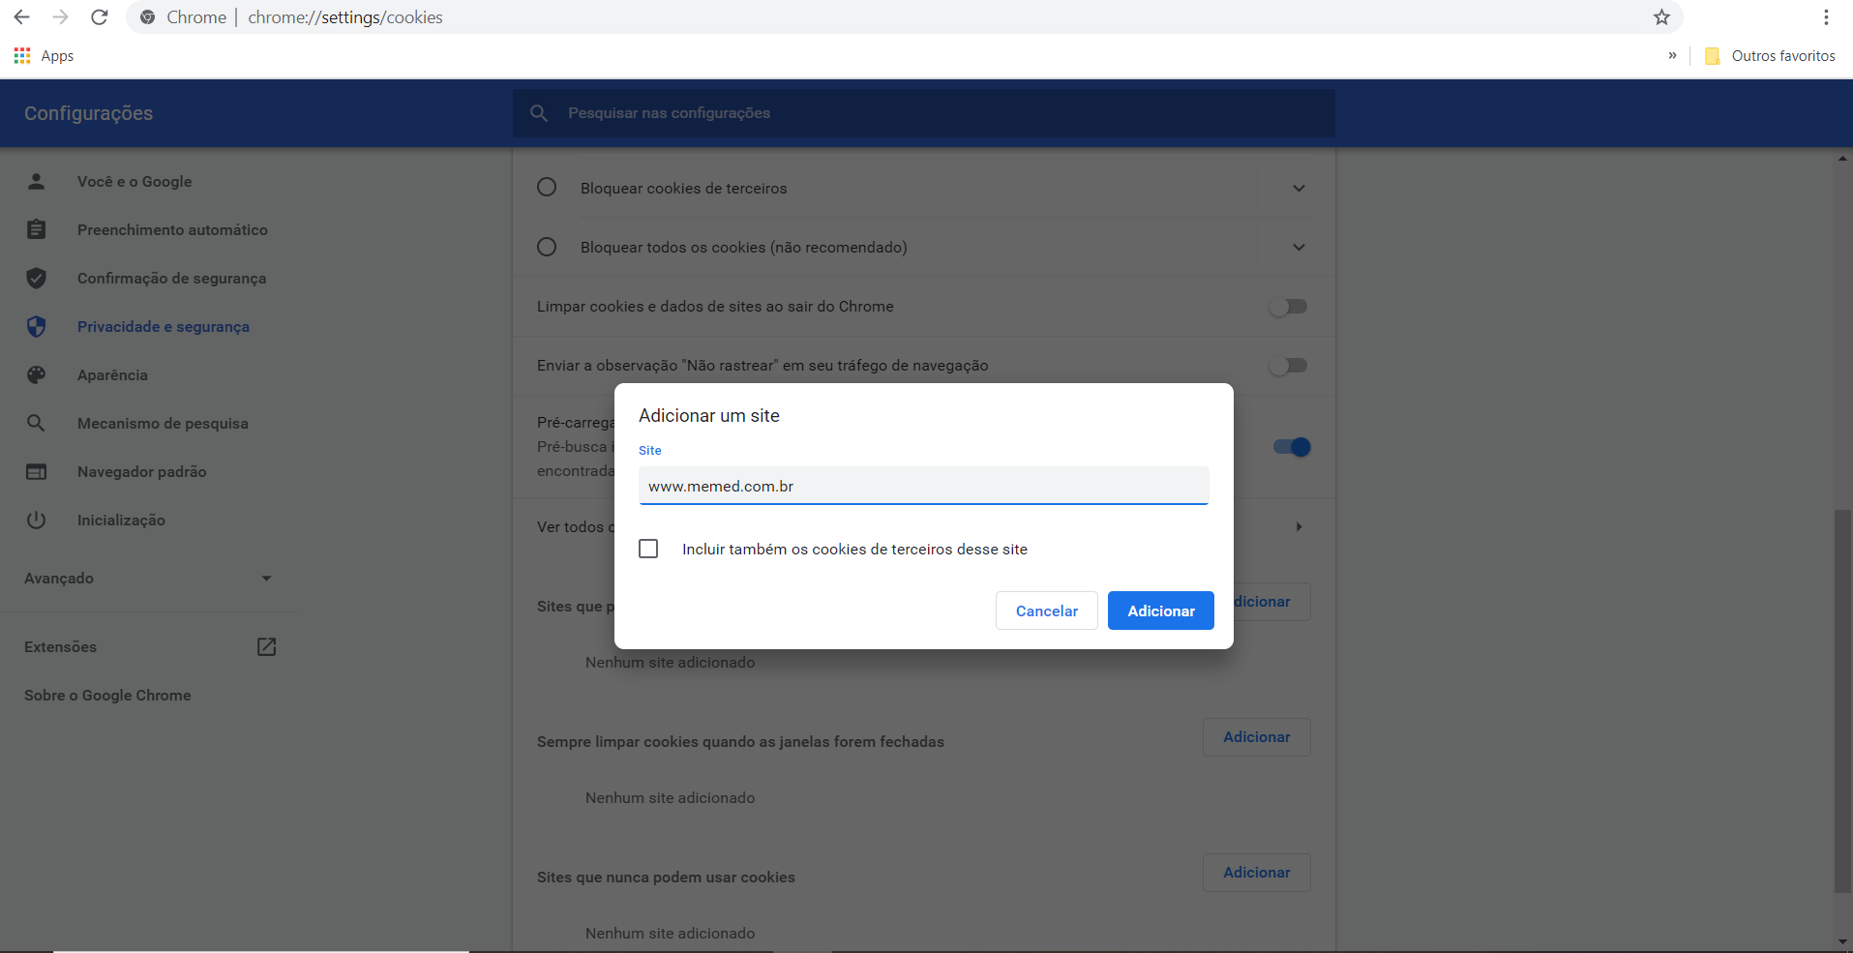Expand Bloquear todos os cookies details chevron
The height and width of the screenshot is (953, 1853).
coord(1299,248)
